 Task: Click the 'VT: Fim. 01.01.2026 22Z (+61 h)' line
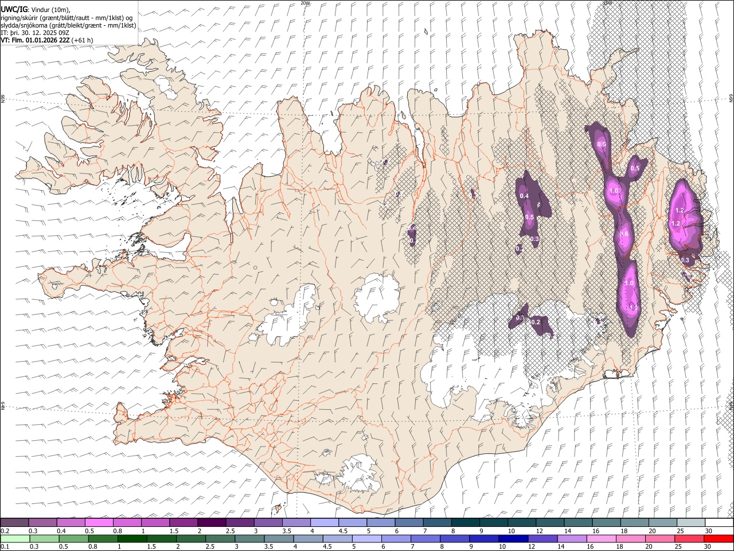pyautogui.click(x=46, y=40)
